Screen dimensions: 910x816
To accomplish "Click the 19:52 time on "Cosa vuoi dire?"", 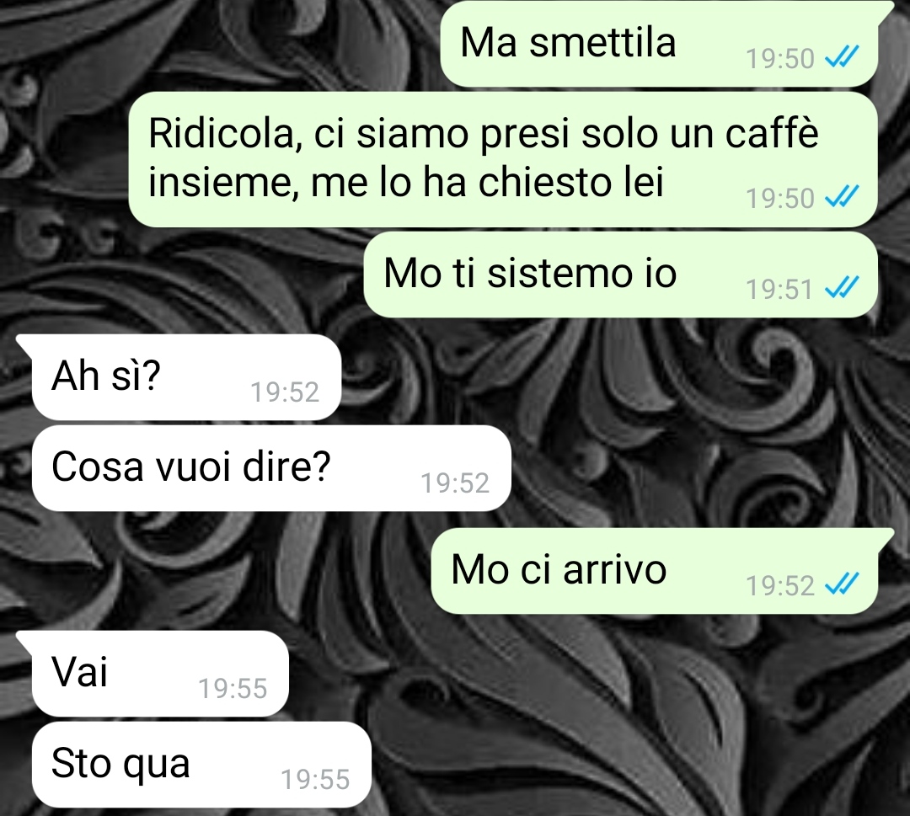I will [x=455, y=483].
